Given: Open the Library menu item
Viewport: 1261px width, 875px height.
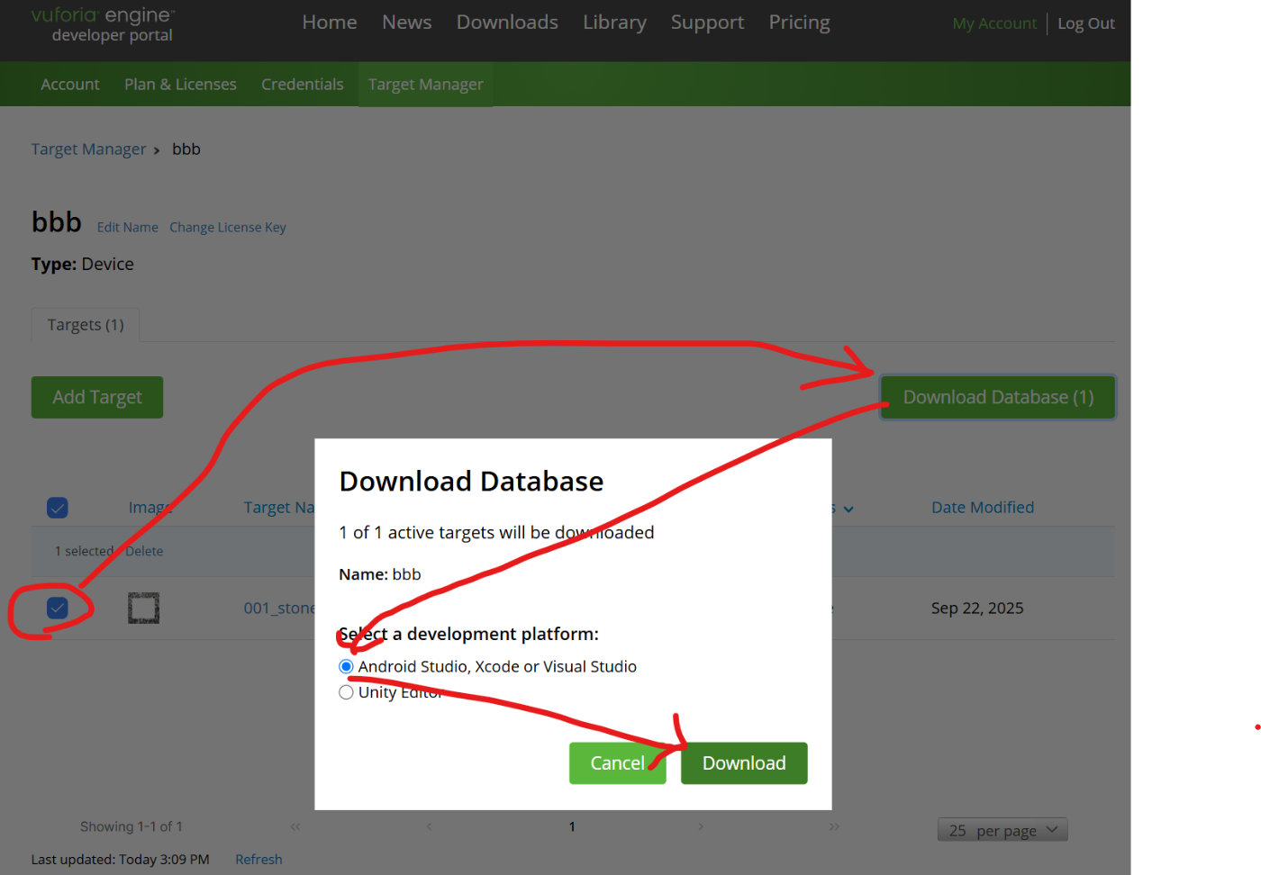Looking at the screenshot, I should click(614, 23).
